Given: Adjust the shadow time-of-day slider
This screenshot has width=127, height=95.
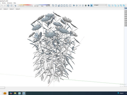Looking at the screenshot, I should point(42,5).
